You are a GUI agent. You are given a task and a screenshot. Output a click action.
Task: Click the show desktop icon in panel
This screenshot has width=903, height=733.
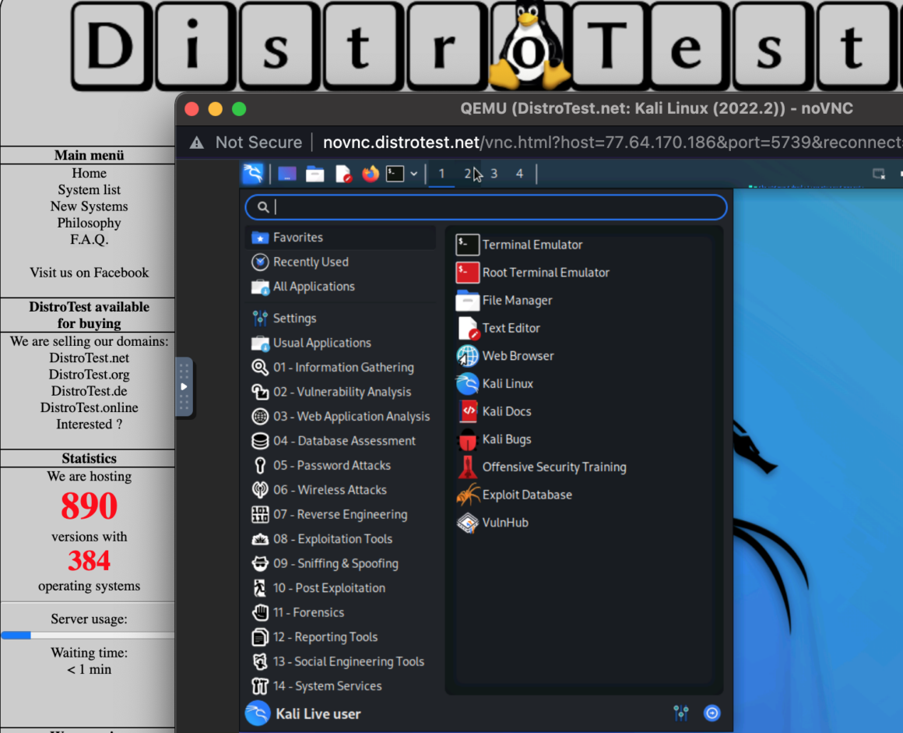[x=286, y=174]
